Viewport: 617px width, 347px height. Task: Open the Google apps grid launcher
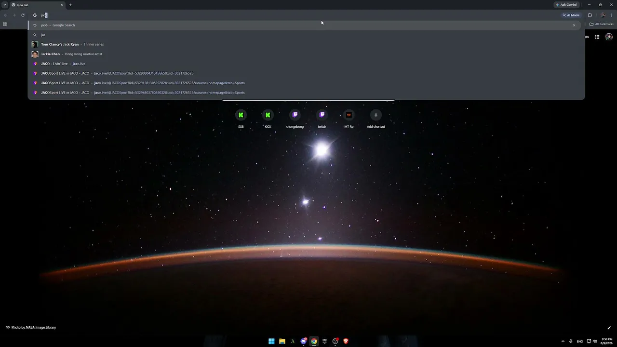pyautogui.click(x=597, y=37)
